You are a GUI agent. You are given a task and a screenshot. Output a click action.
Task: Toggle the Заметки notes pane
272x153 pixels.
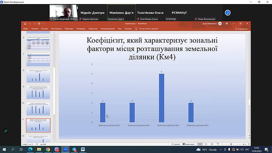pyautogui.click(x=176, y=144)
